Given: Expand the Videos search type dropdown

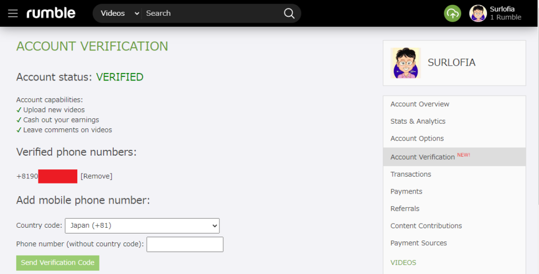Looking at the screenshot, I should tap(119, 13).
